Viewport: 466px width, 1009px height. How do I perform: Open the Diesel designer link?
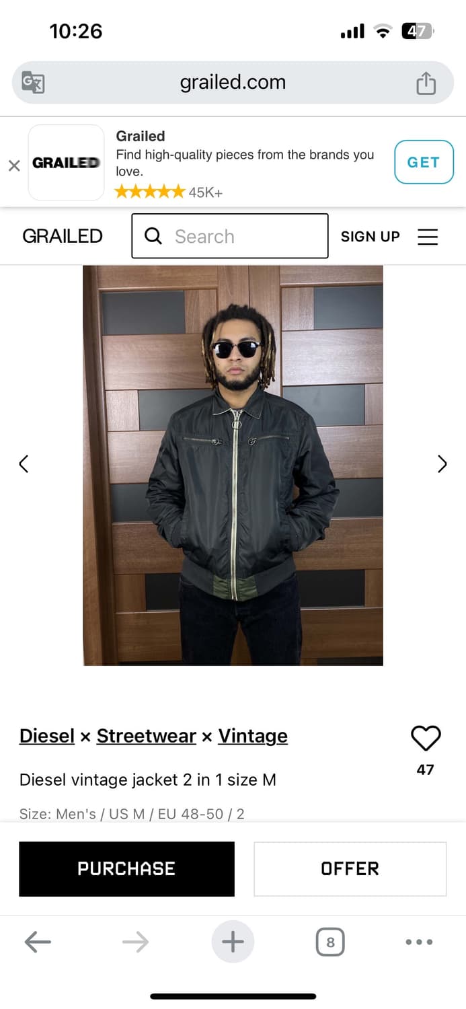47,736
